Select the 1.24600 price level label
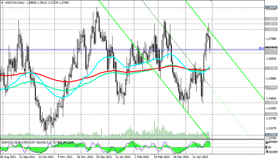278x160 pixels. click(271, 103)
